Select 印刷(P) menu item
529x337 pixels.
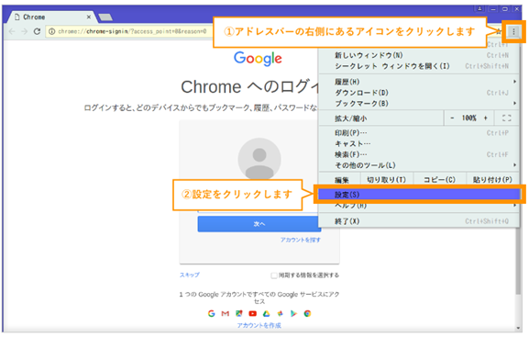click(x=418, y=133)
